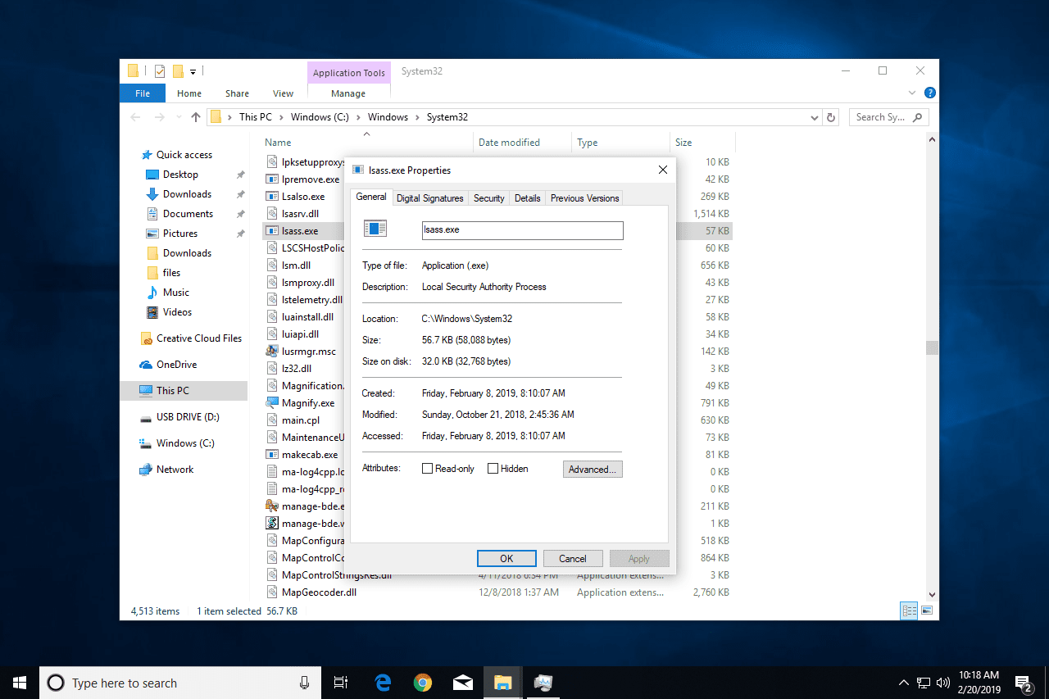This screenshot has width=1049, height=699.
Task: Select the OneDrive item in sidebar
Action: [176, 365]
